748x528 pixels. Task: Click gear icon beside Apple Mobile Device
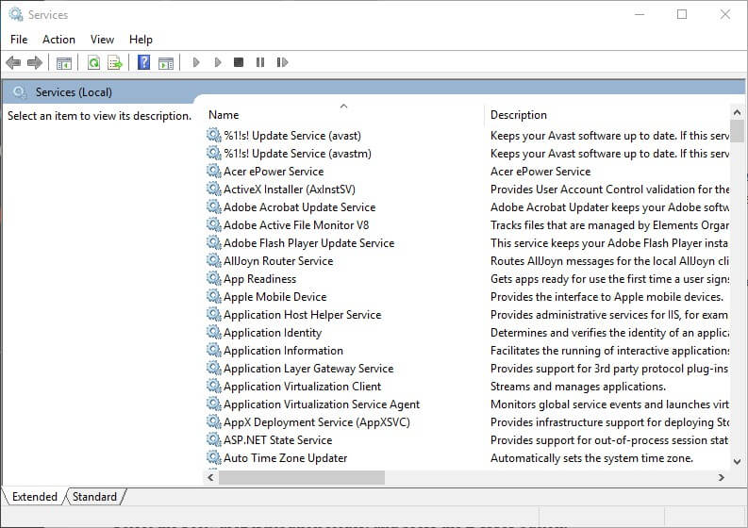click(214, 296)
